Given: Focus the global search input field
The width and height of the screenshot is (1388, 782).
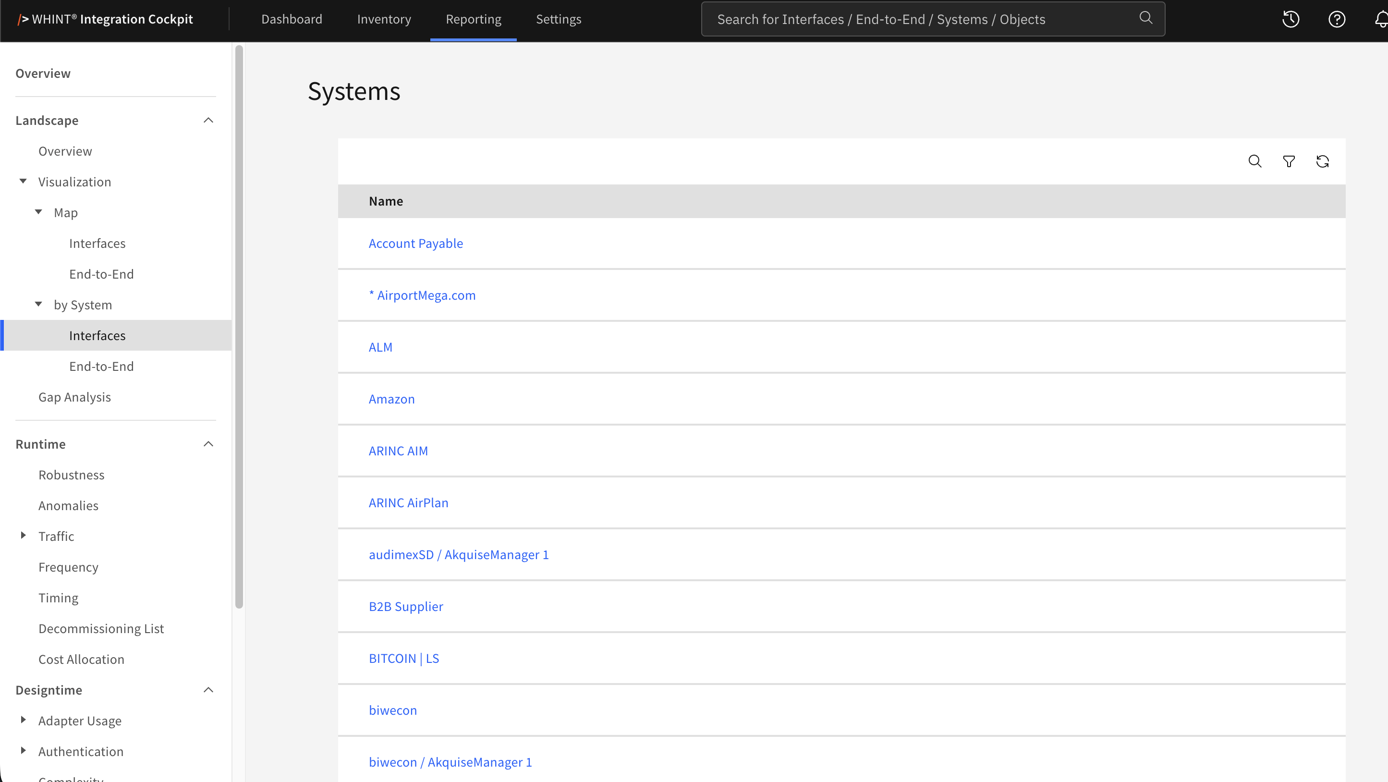Looking at the screenshot, I should tap(933, 19).
